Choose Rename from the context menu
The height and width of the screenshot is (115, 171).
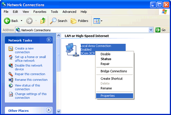(x=114, y=88)
